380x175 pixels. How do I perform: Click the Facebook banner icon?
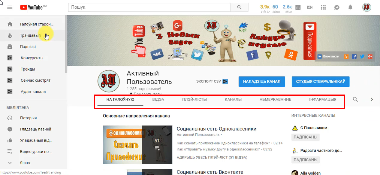(x=354, y=56)
